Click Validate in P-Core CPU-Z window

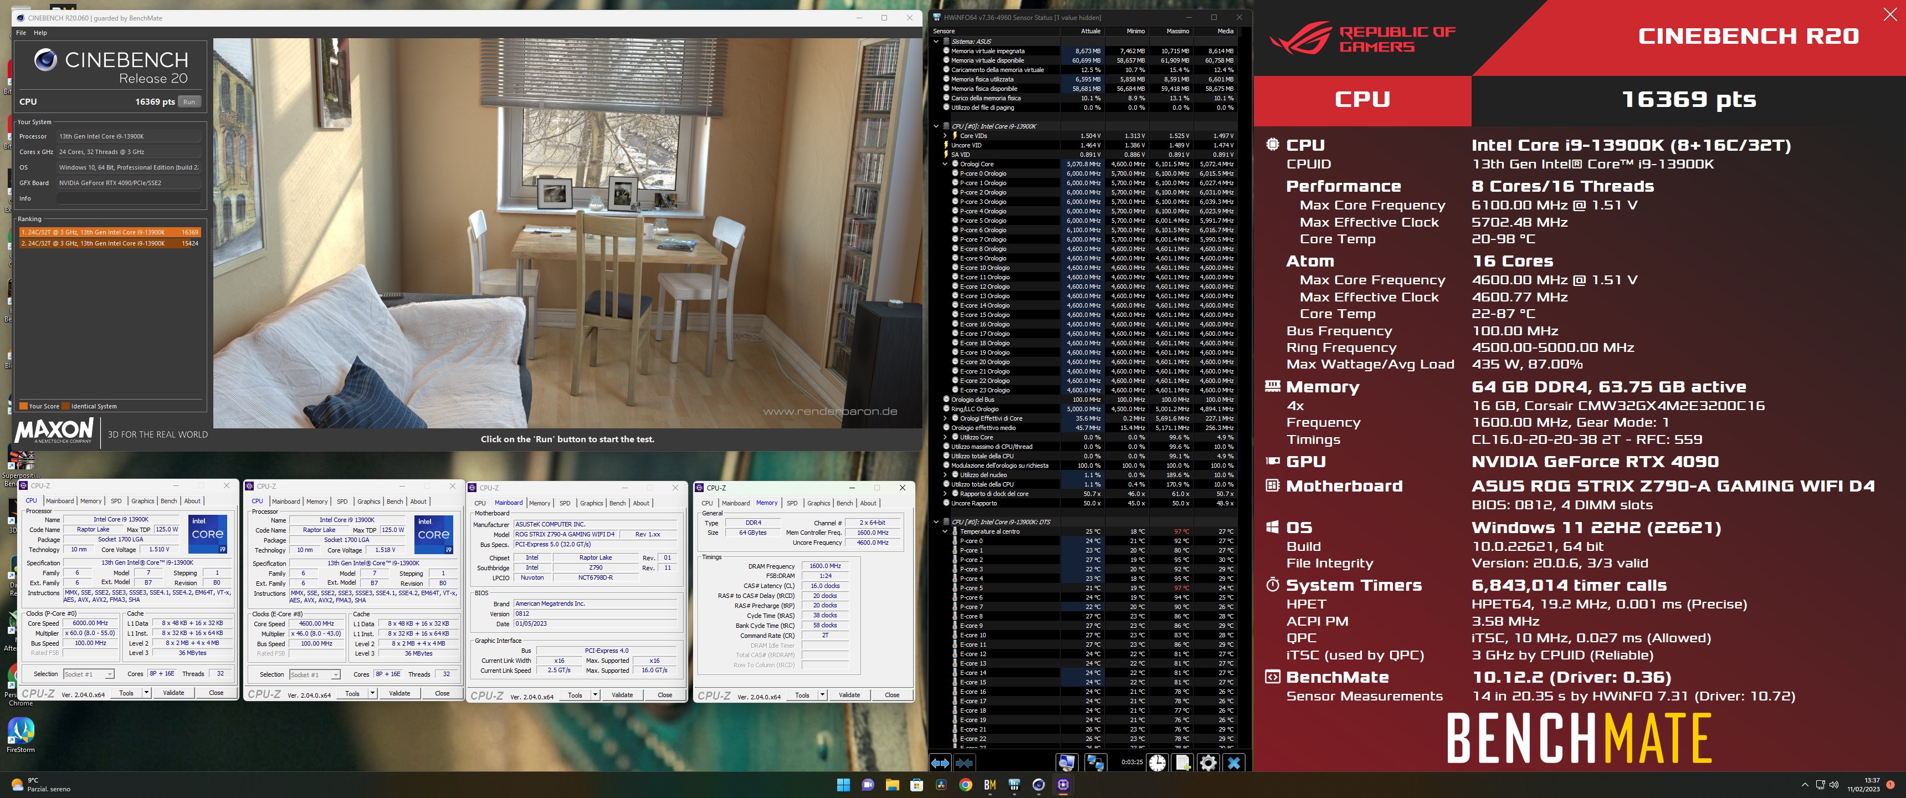(x=173, y=693)
